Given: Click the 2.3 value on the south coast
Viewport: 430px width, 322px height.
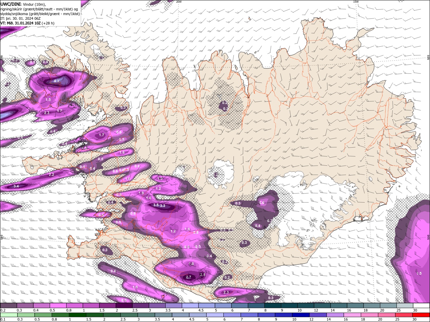Looking at the screenshot, I should (x=226, y=292).
